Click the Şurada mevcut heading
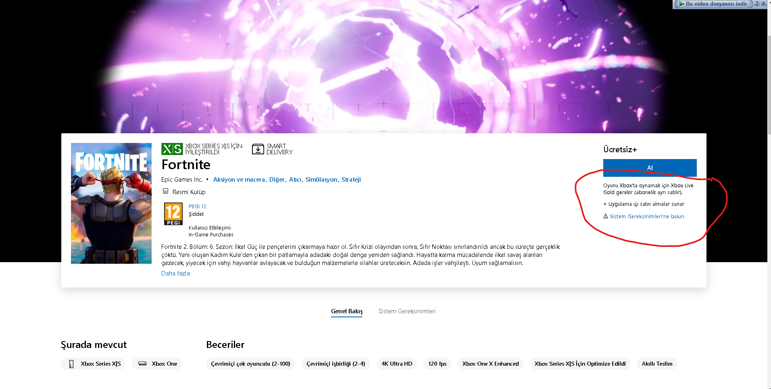Viewport: 771px width, 389px height. [x=94, y=345]
